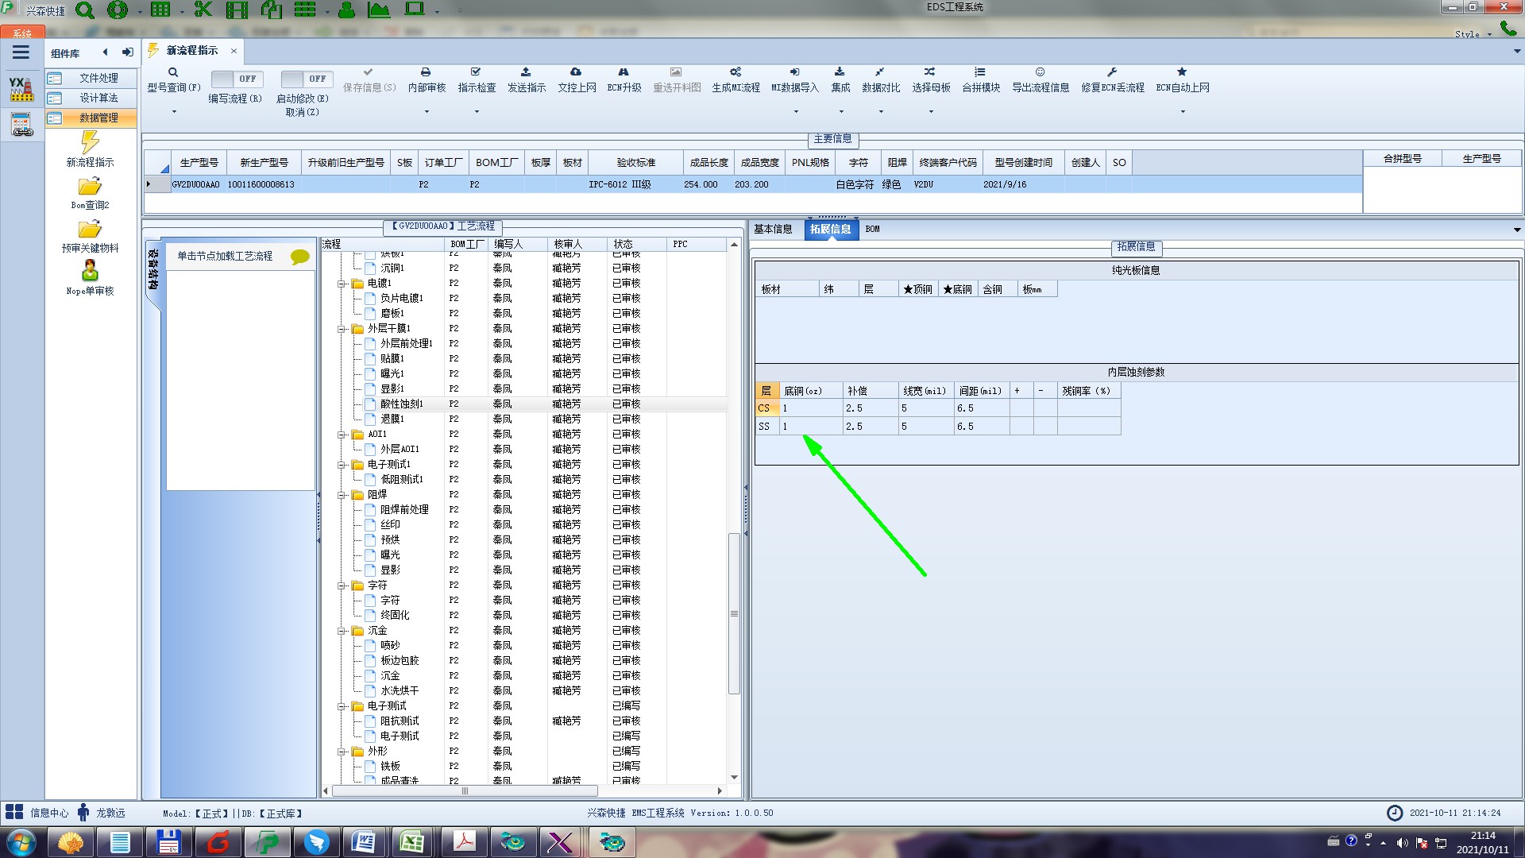Click the 发送指示 toolbar icon
1525x858 pixels.
coord(526,72)
